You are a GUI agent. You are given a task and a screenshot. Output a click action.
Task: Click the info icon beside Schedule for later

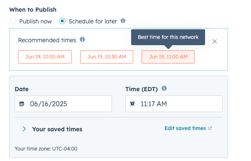123,20
